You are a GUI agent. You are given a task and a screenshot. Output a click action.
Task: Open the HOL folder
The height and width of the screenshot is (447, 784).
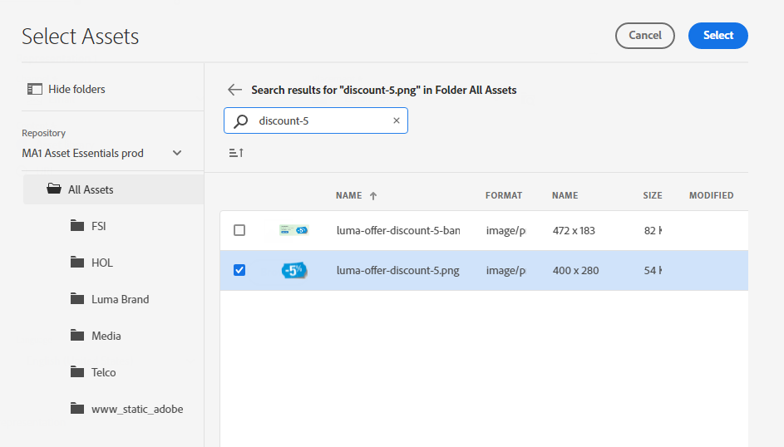102,263
